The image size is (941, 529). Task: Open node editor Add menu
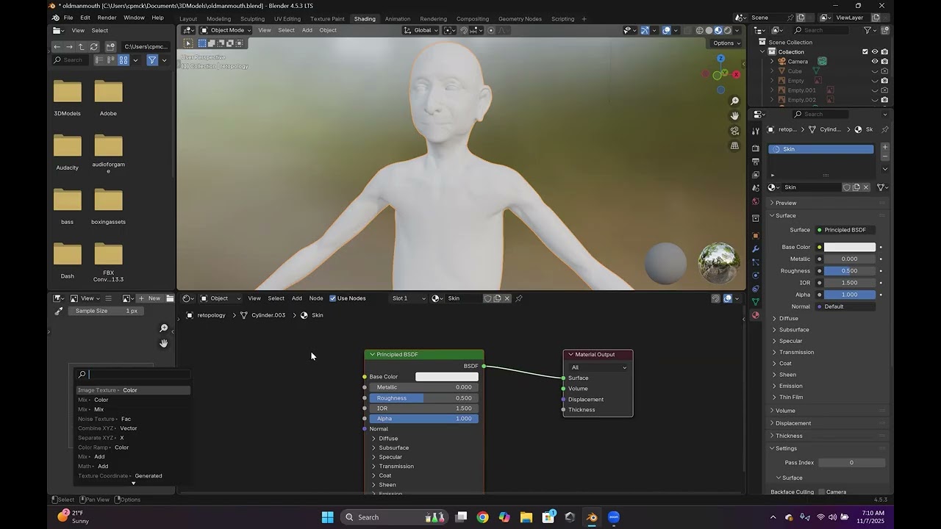click(x=297, y=298)
